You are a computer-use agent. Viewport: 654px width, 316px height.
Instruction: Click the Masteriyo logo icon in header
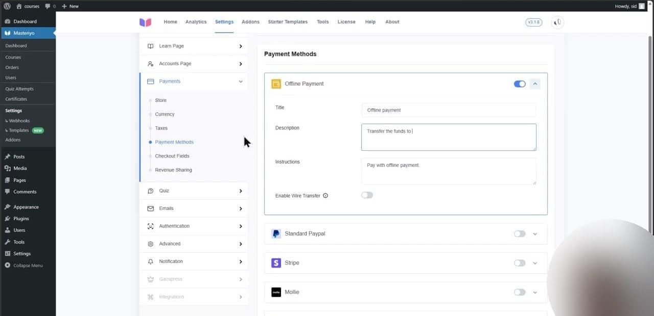146,22
